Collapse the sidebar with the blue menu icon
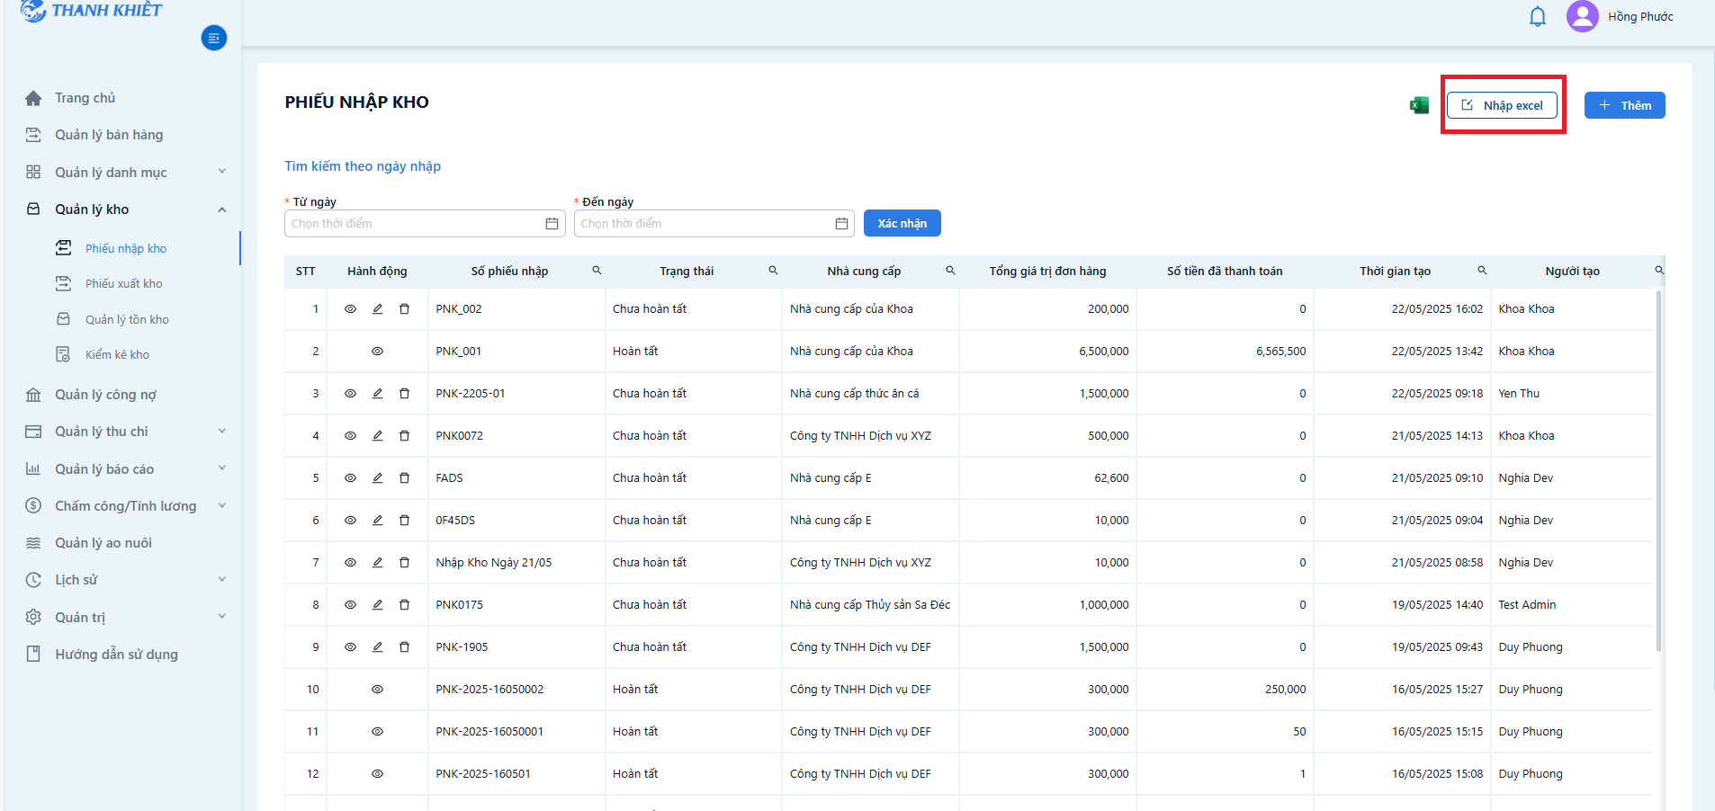The width and height of the screenshot is (1715, 811). (213, 38)
